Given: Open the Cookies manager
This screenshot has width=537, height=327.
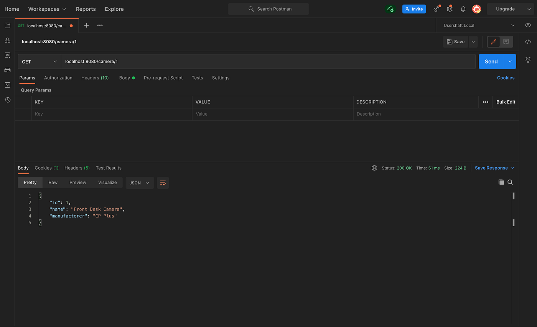Looking at the screenshot, I should coord(506,78).
